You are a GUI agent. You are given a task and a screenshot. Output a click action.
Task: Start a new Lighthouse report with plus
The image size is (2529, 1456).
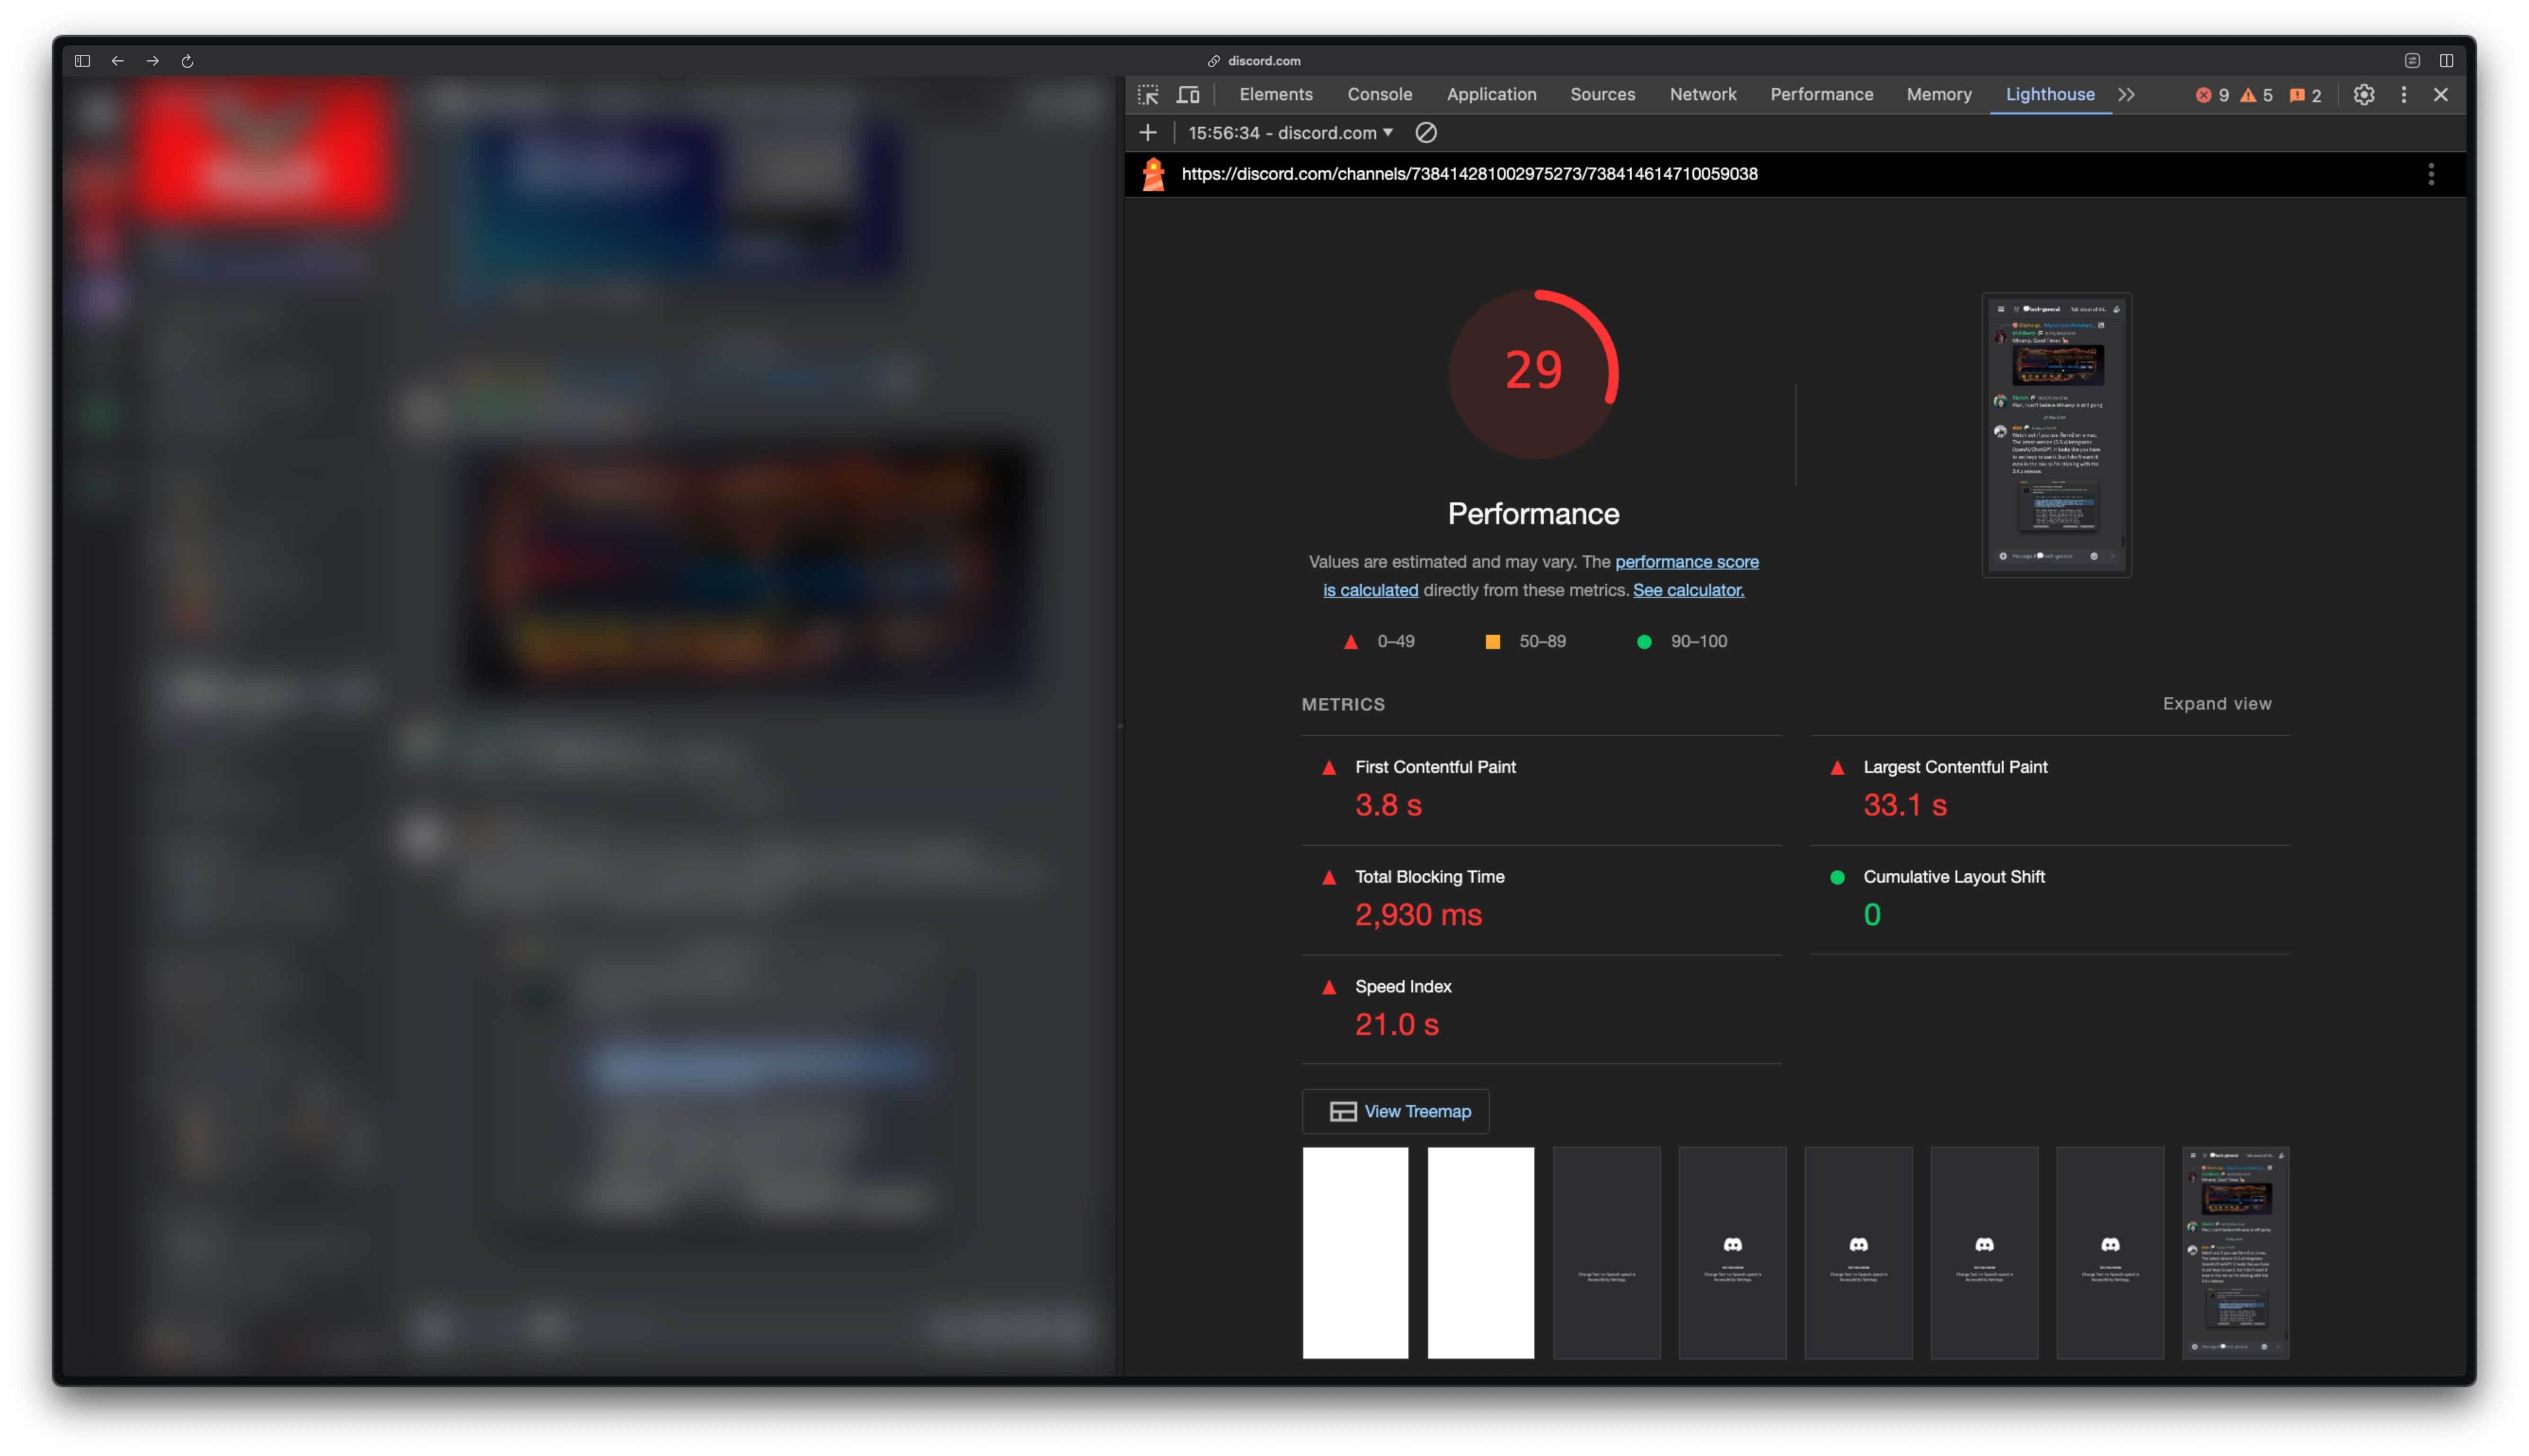[1148, 133]
